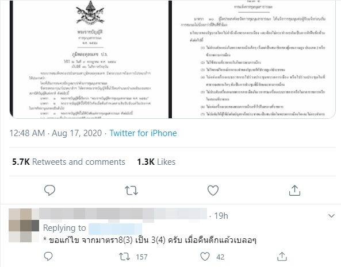Open the replier's profile avatar
Image resolution: width=341 pixels, height=267 pixels.
pyautogui.click(x=24, y=225)
